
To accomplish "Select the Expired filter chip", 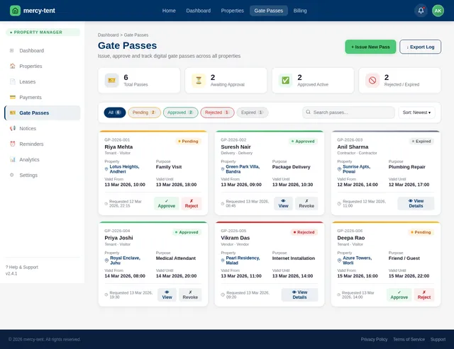I will pyautogui.click(x=253, y=113).
